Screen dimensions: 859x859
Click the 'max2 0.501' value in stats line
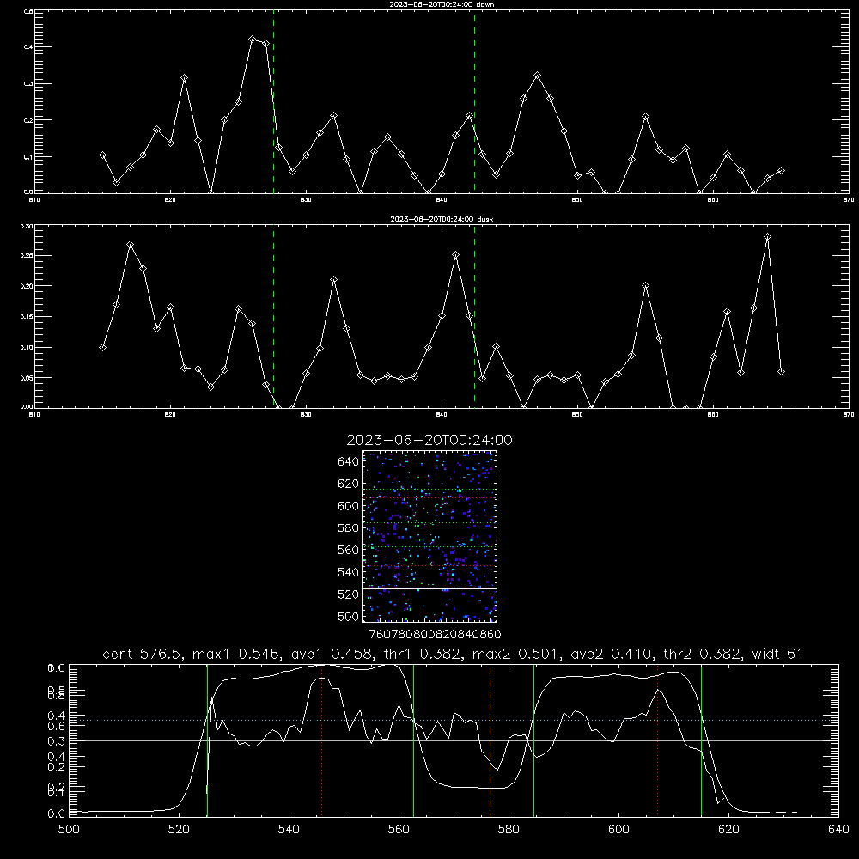(517, 654)
